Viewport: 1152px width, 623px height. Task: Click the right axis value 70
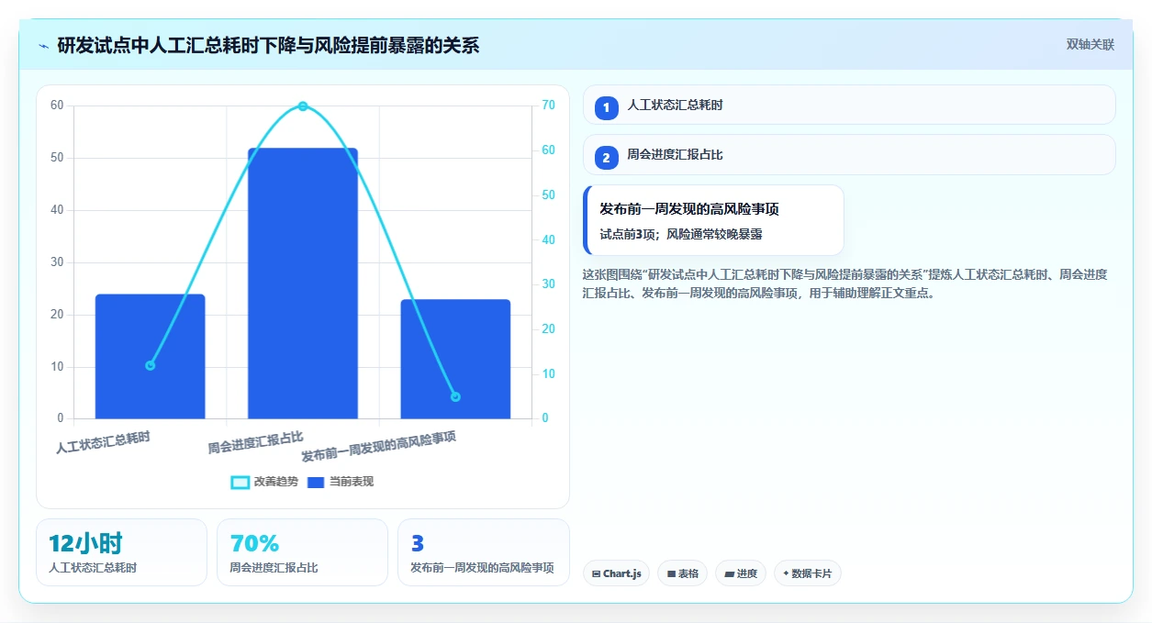[548, 106]
